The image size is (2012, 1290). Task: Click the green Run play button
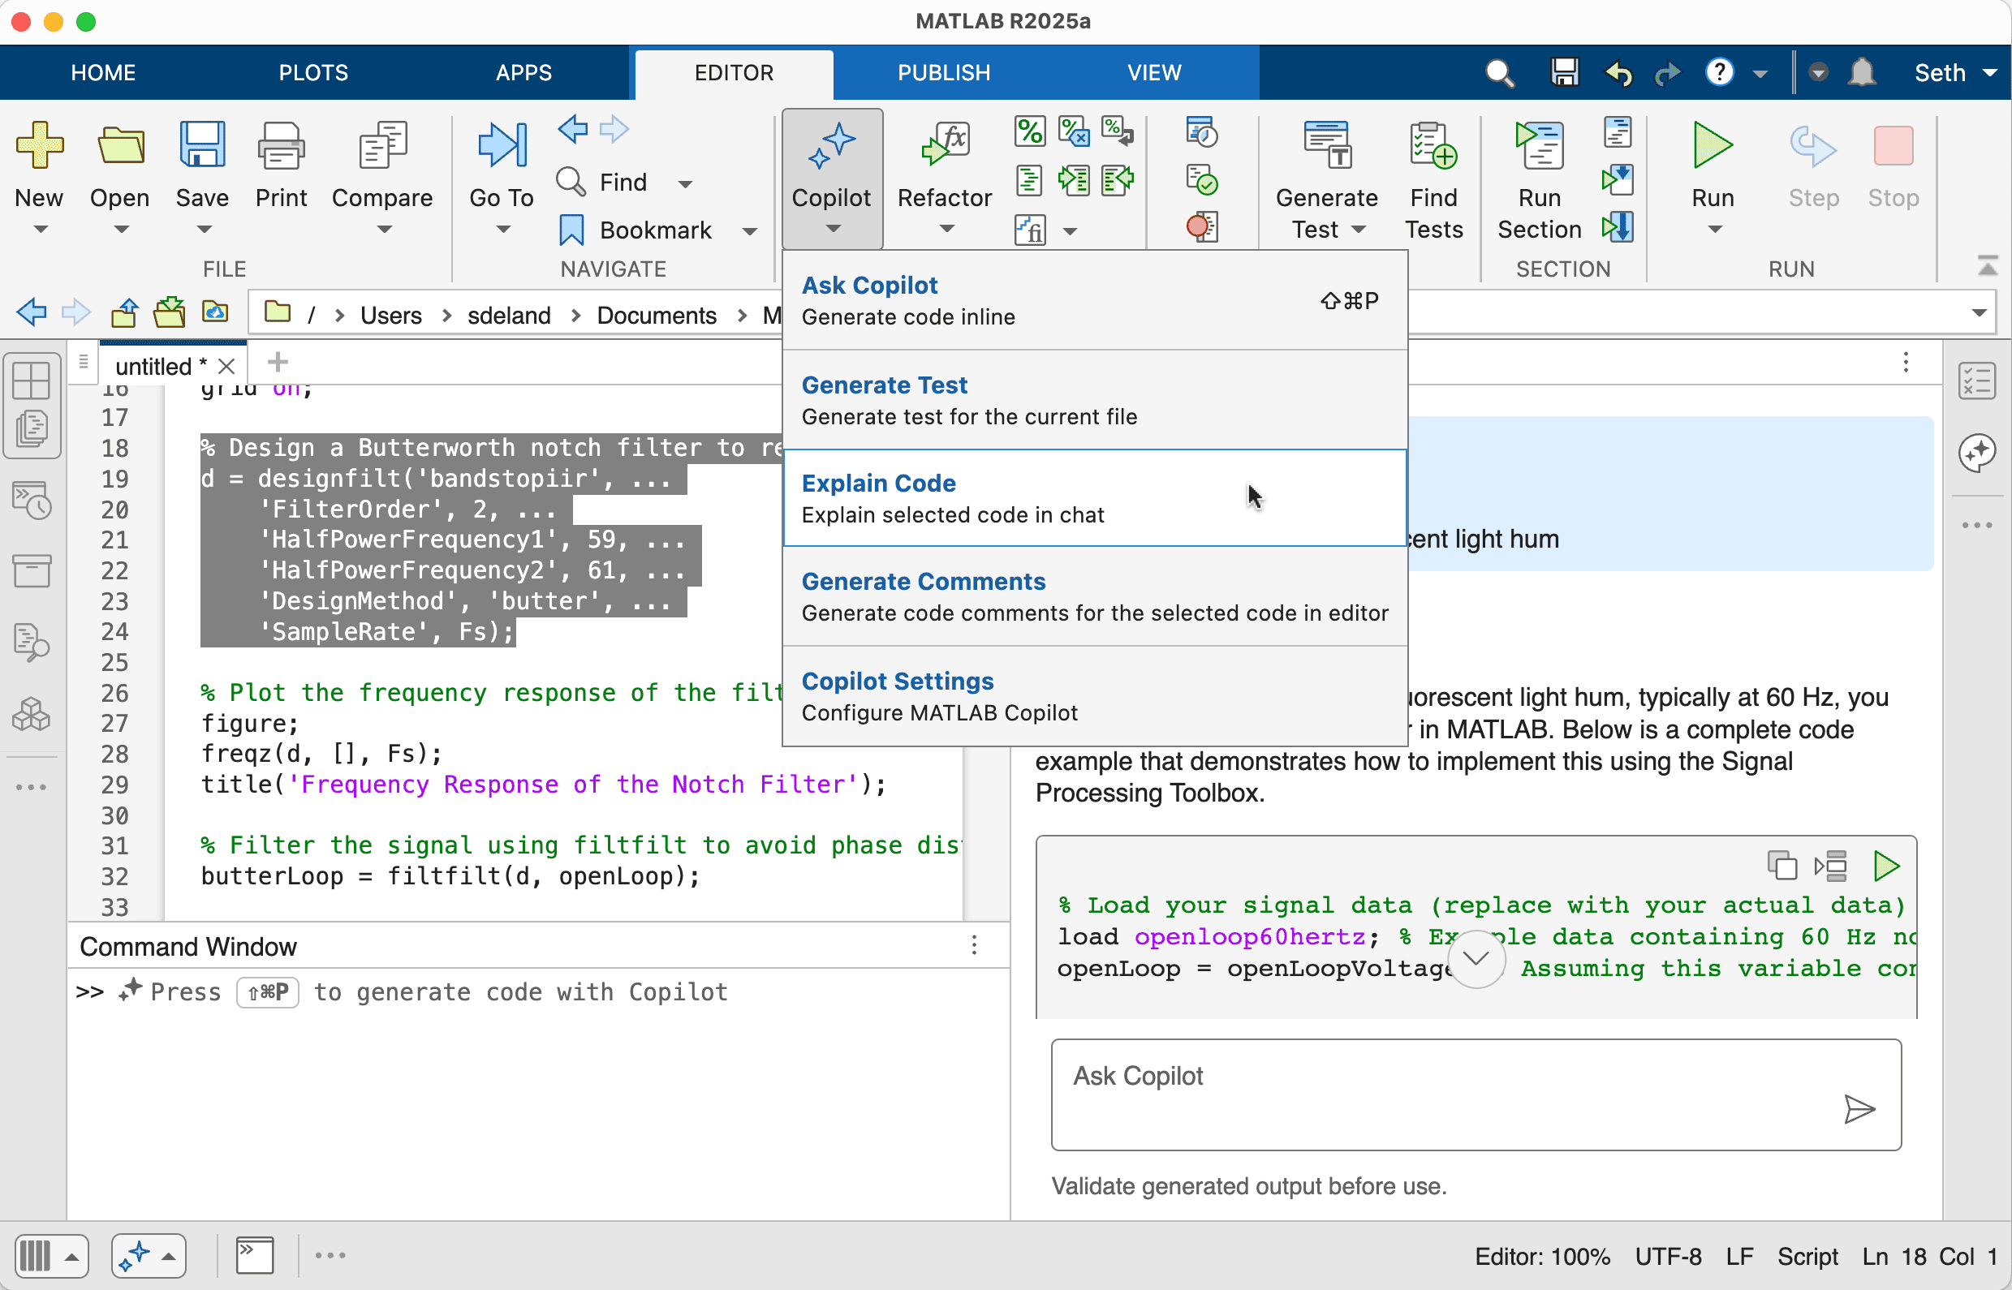[1712, 146]
